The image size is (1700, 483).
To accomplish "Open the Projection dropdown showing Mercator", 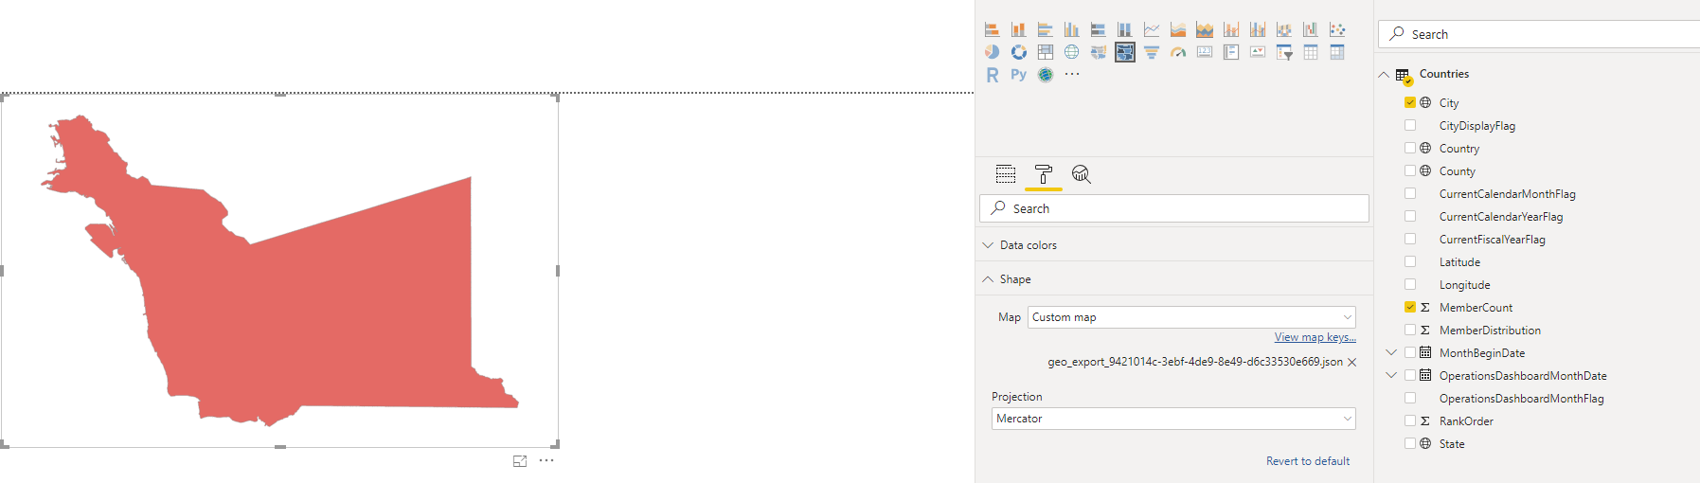I will click(x=1173, y=419).
